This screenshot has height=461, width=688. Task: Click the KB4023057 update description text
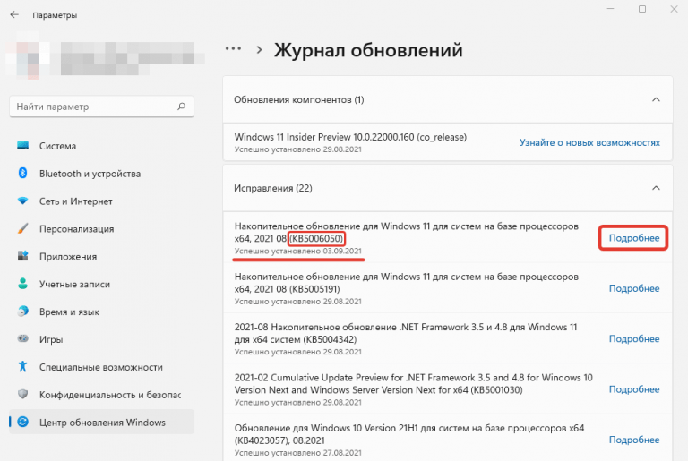point(408,434)
